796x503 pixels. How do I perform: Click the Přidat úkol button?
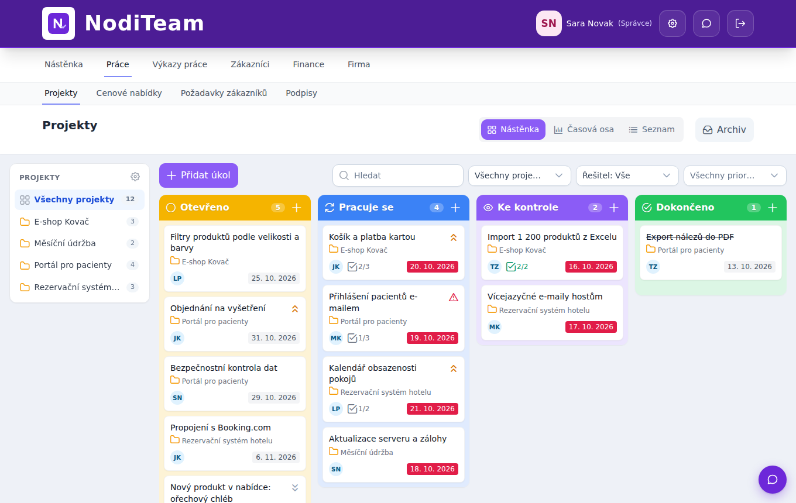[x=198, y=175]
